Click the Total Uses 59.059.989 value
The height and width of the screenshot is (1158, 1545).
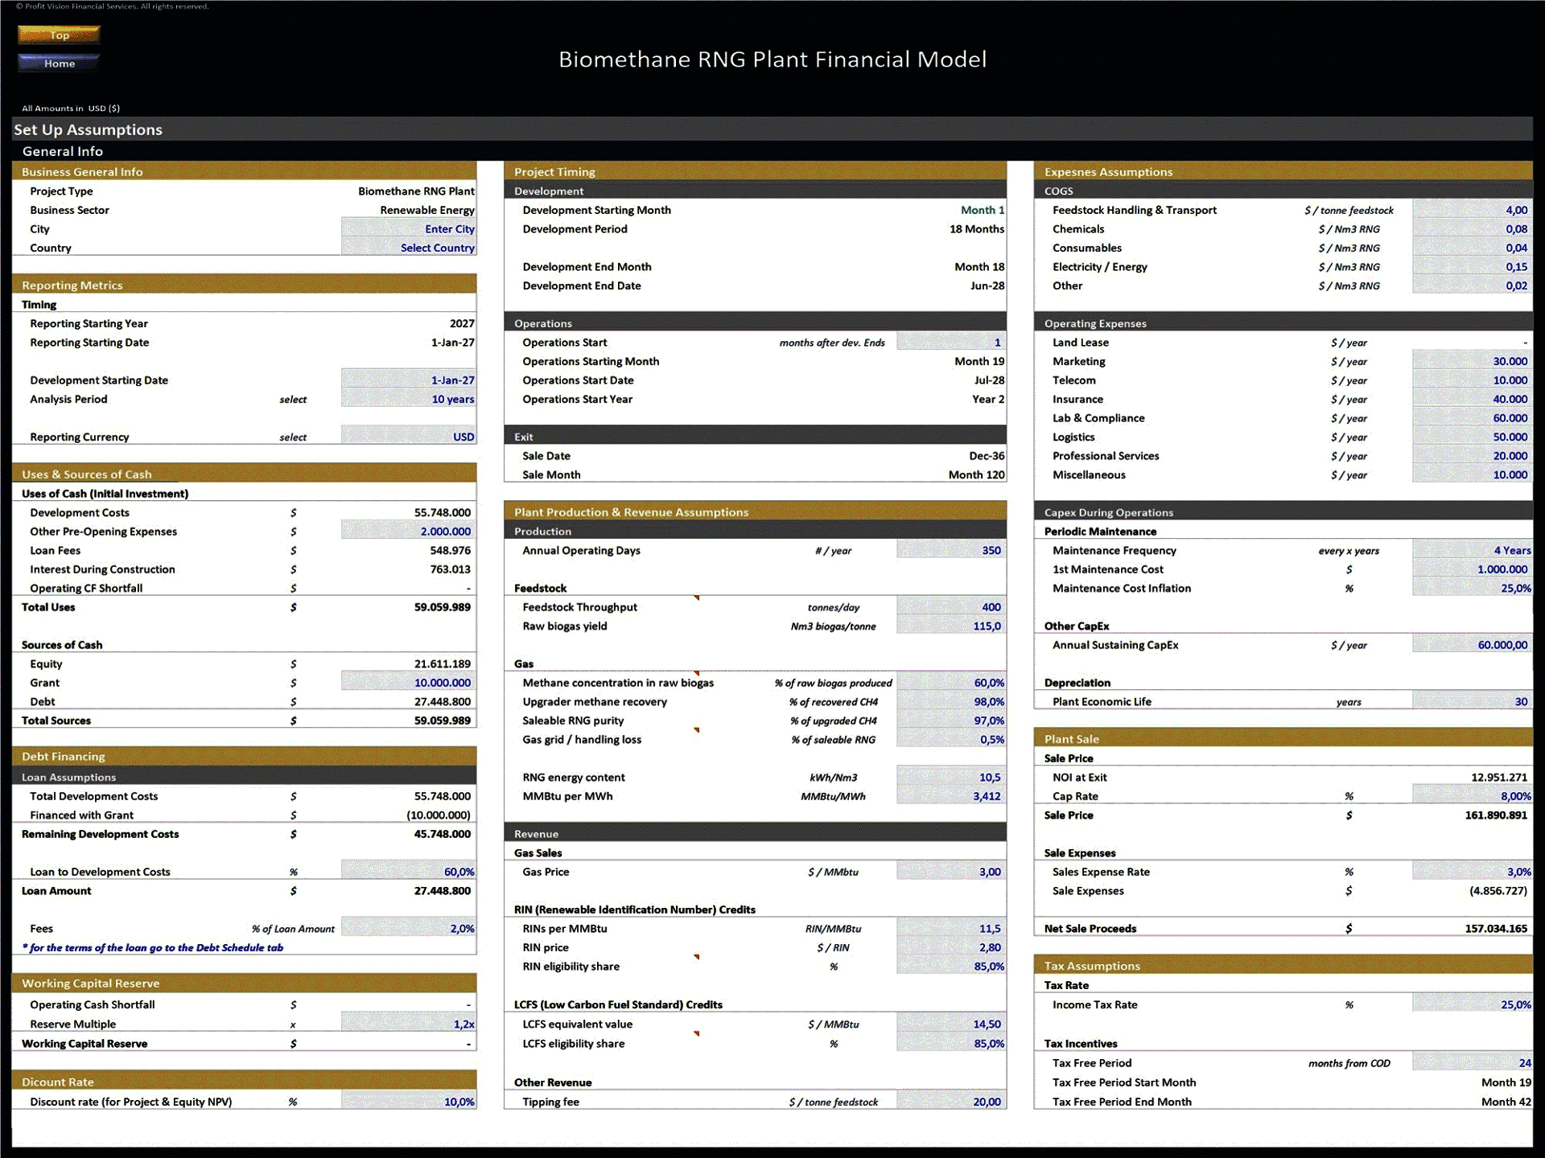pos(443,607)
